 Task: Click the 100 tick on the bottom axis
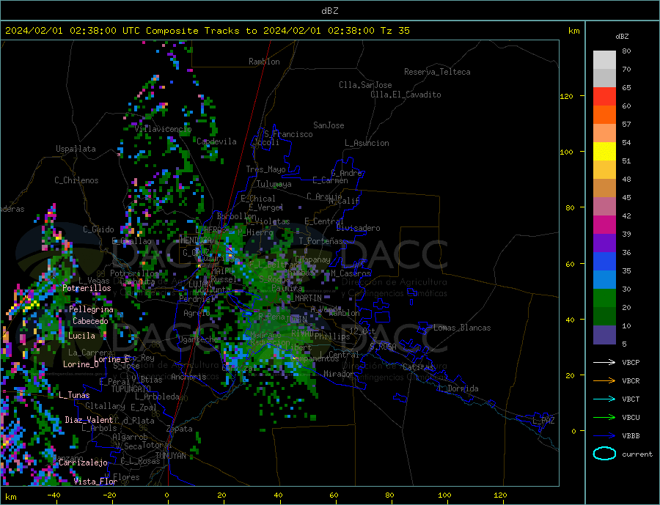(445, 495)
